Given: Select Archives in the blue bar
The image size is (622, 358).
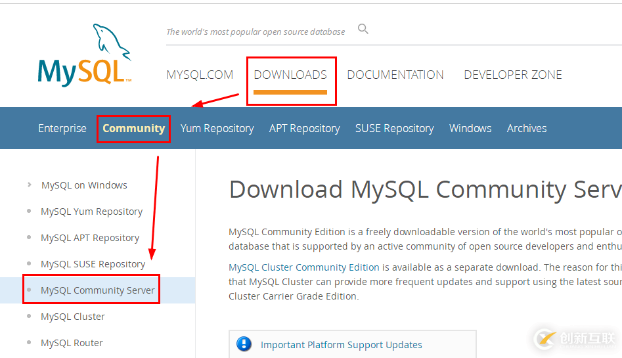Looking at the screenshot, I should pos(526,128).
